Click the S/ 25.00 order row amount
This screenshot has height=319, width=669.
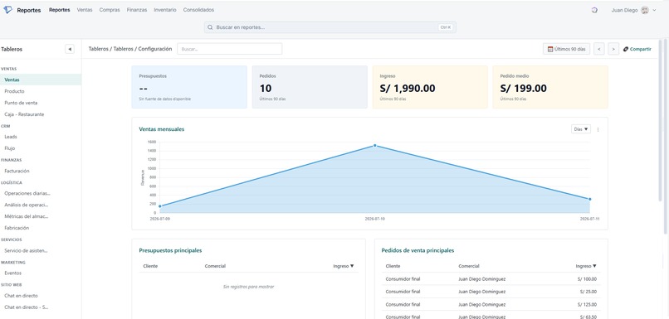588,292
